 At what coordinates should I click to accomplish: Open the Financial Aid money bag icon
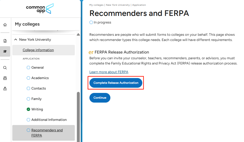(5, 89)
